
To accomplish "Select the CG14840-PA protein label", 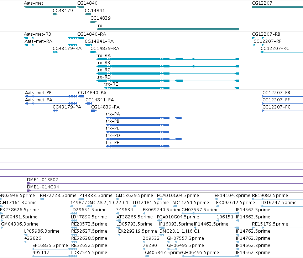I will (x=92, y=92).
